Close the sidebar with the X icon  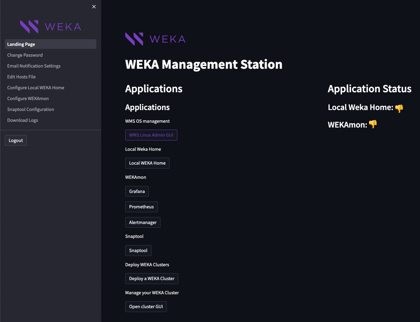point(94,7)
